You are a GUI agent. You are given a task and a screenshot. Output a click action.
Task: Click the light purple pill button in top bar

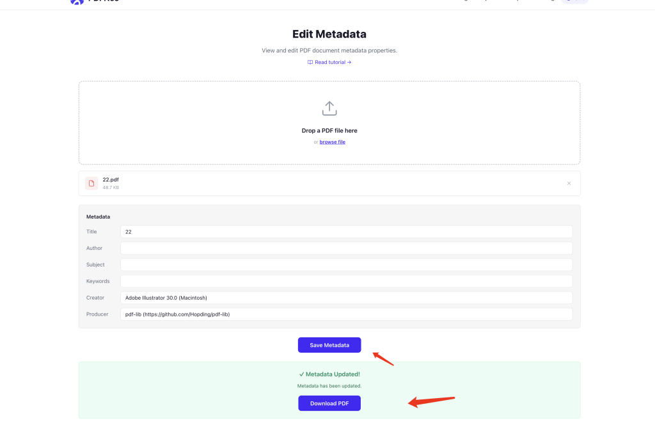(x=575, y=1)
